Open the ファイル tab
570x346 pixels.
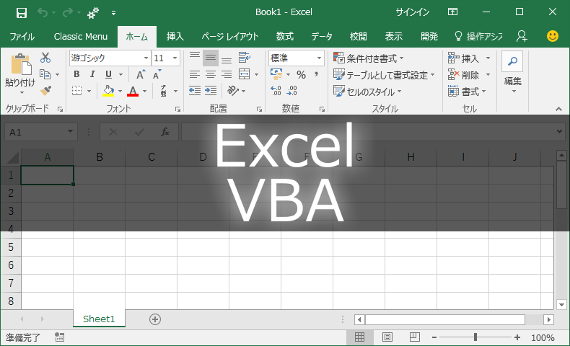tap(22, 37)
